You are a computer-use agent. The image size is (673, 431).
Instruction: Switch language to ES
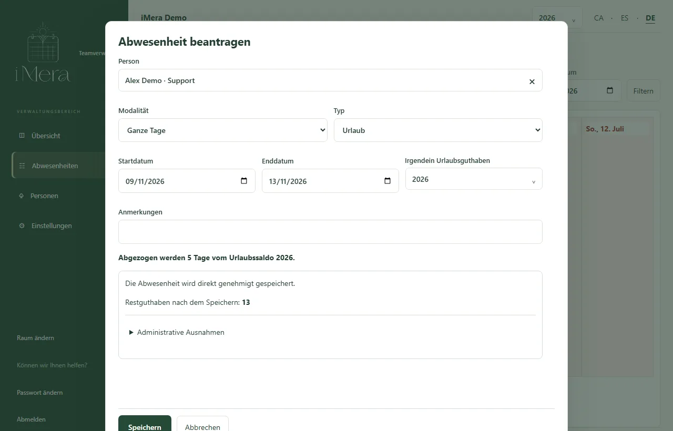[625, 18]
